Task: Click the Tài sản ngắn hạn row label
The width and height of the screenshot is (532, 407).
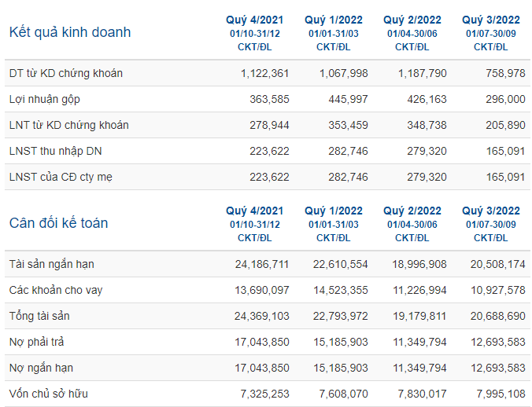Action: pyautogui.click(x=52, y=265)
